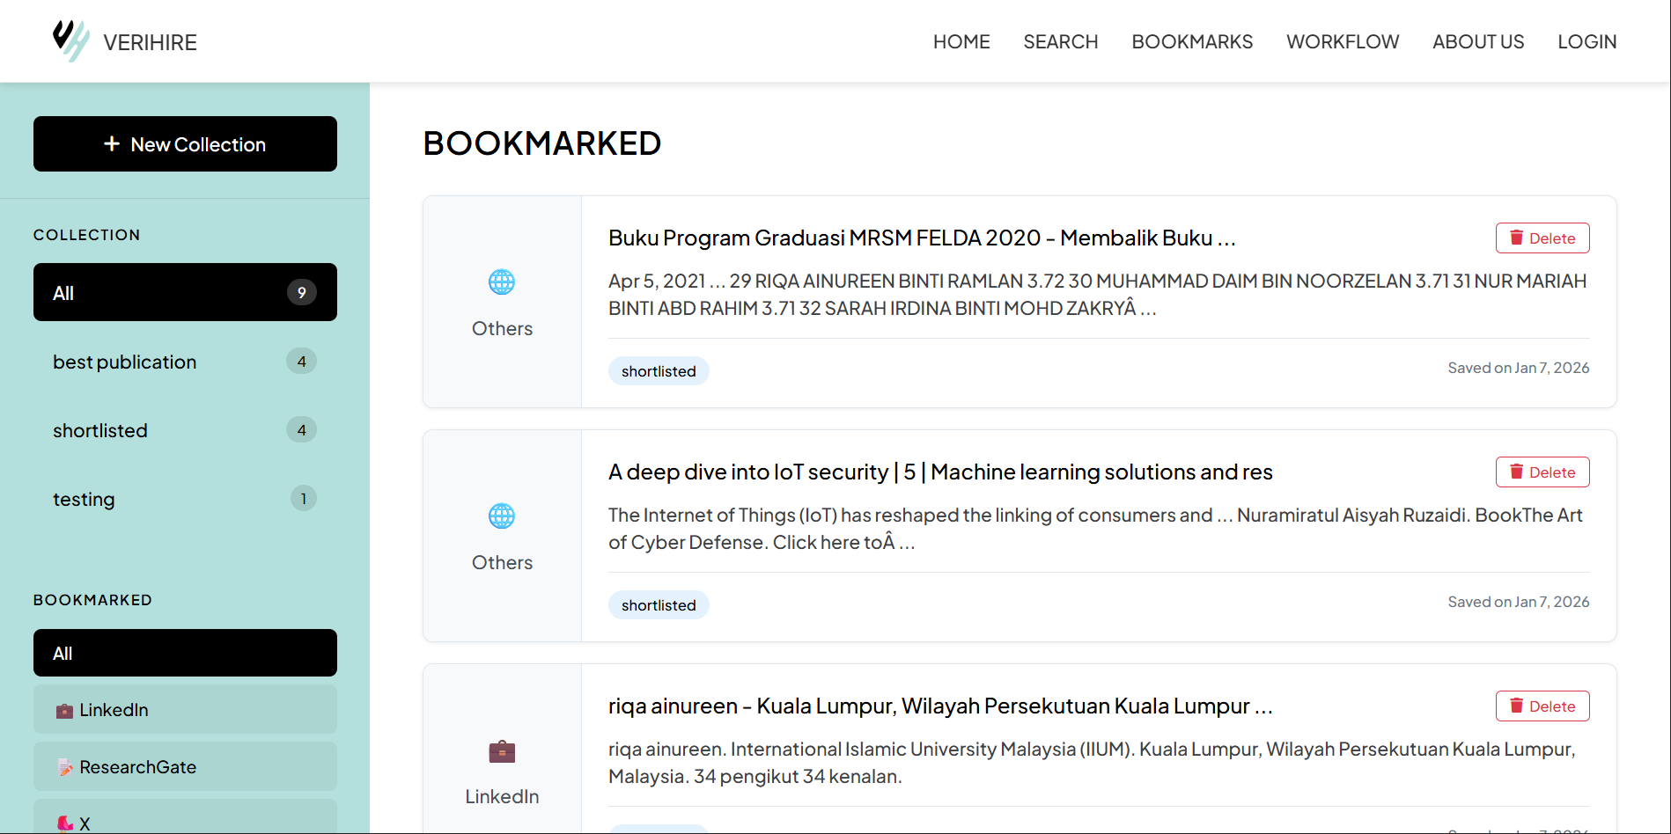
Task: Click the VeriHire logo icon
Action: (x=70, y=40)
